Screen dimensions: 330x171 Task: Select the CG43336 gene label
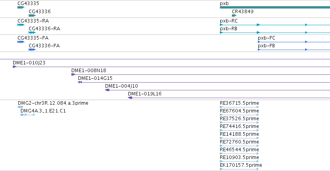(40, 11)
